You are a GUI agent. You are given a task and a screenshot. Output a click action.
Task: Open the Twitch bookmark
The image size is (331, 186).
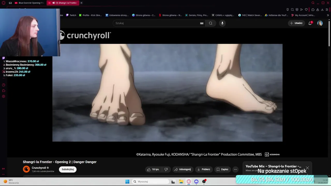point(71,15)
